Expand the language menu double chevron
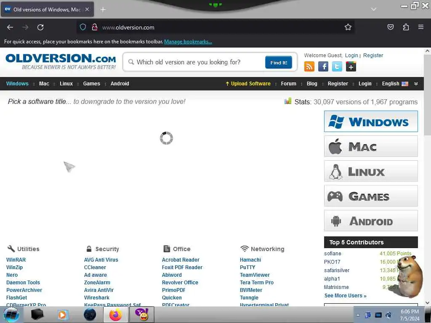431x323 pixels. (416, 84)
